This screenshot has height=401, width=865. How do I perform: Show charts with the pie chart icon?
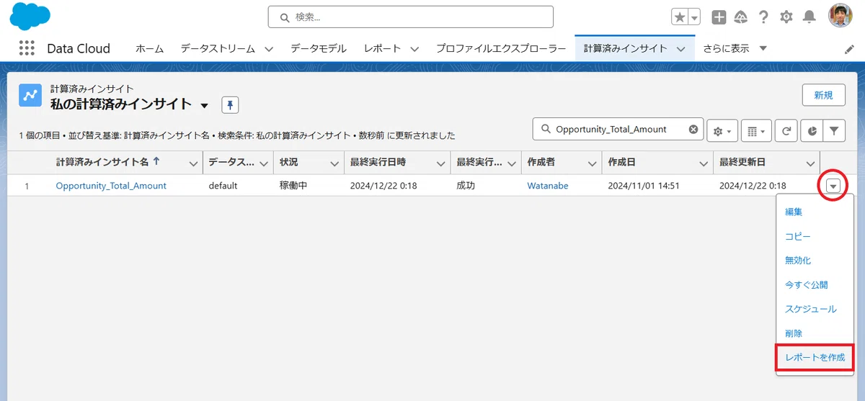pos(812,131)
